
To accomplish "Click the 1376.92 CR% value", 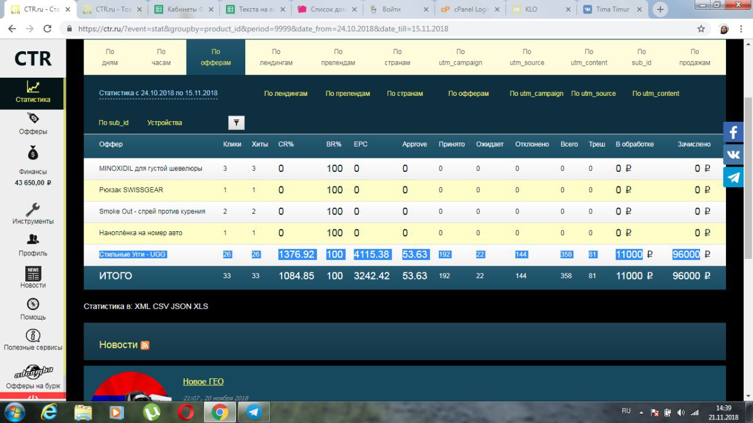I will 296,254.
